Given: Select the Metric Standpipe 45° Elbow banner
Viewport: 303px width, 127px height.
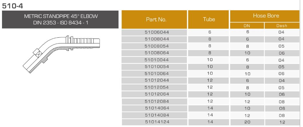Looking at the screenshot, I should 60,19.
